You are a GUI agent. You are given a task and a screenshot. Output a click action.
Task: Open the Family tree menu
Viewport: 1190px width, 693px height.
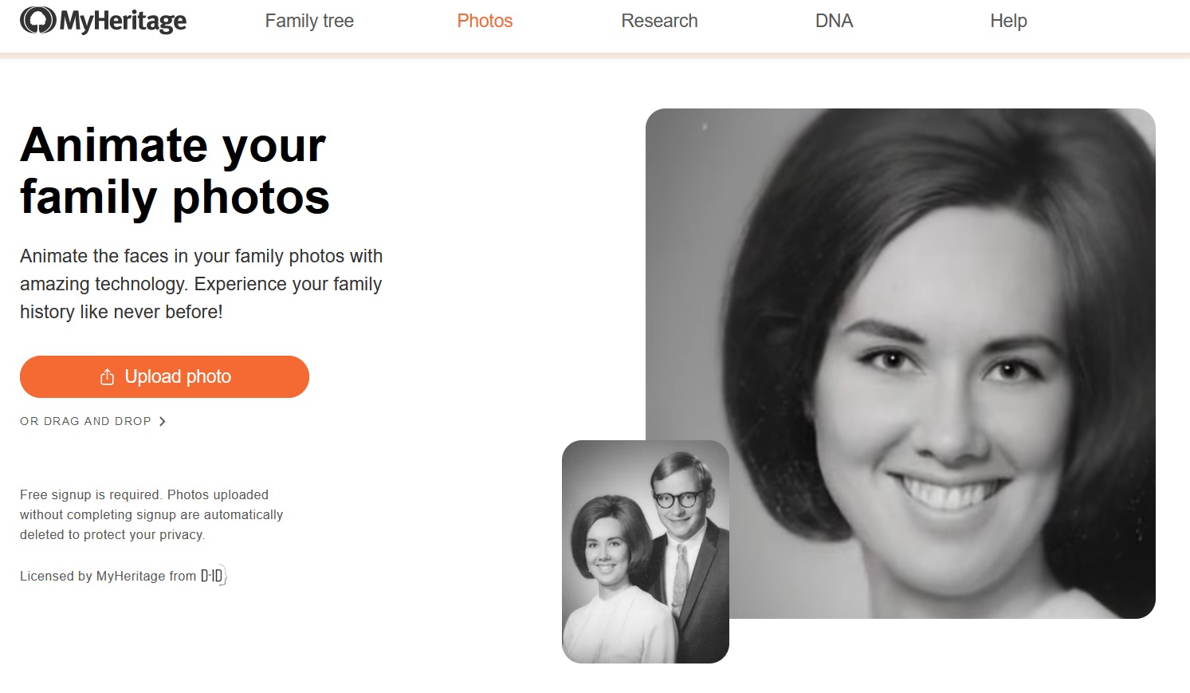coord(309,21)
